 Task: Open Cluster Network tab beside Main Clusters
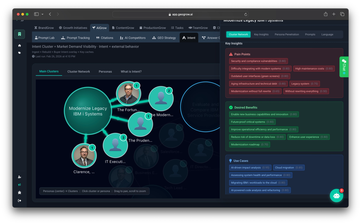pyautogui.click(x=79, y=72)
